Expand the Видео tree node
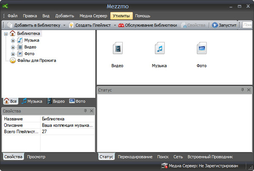The width and height of the screenshot is (254, 171). (x=13, y=47)
